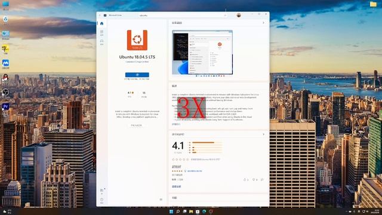Click the share icon at left panel bottom
382x215 pixels.
tap(161, 199)
